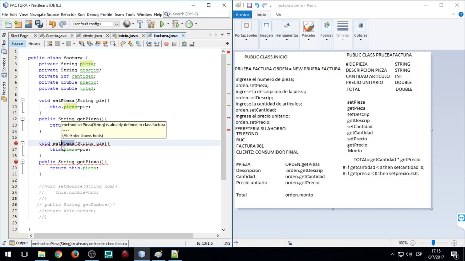
Task: Collapse the setPieza method fold on line 9
Action: [x=22, y=100]
